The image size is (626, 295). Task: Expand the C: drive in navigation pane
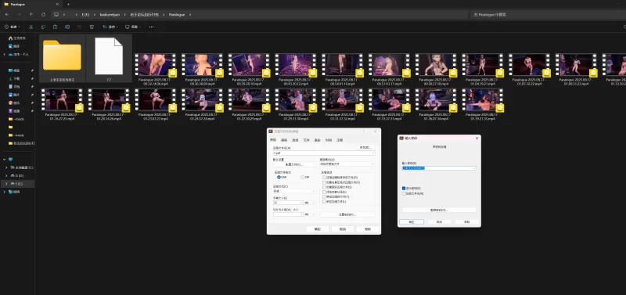[x=6, y=167]
